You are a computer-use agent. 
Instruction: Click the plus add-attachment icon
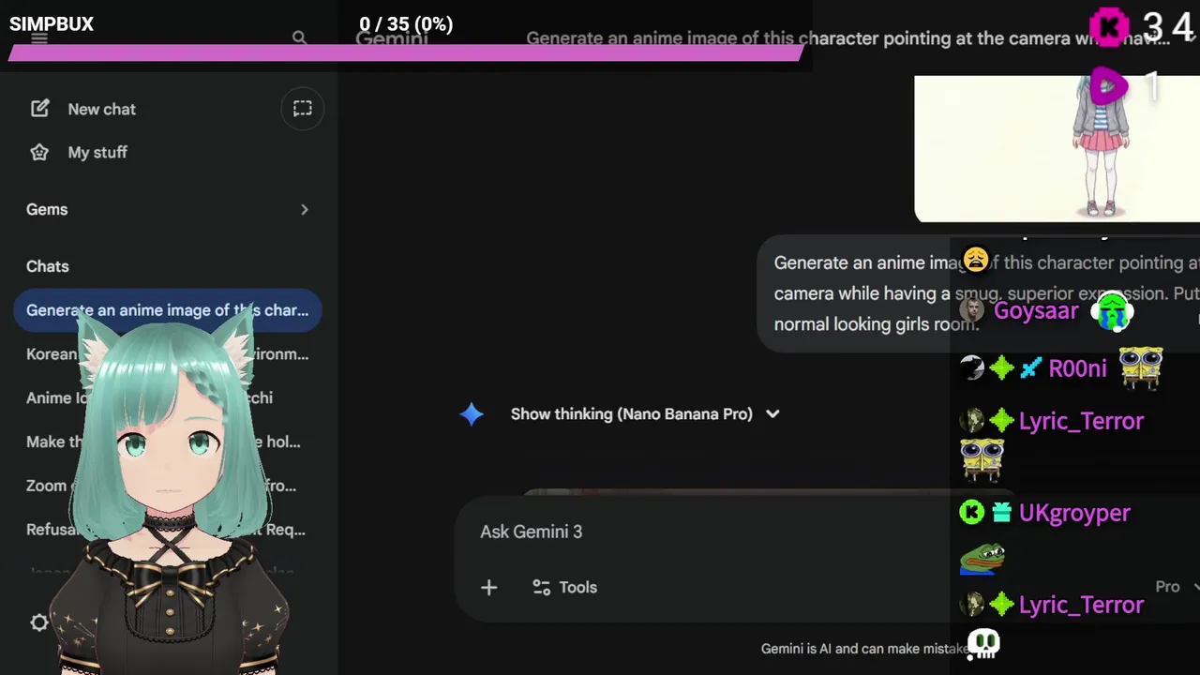488,587
